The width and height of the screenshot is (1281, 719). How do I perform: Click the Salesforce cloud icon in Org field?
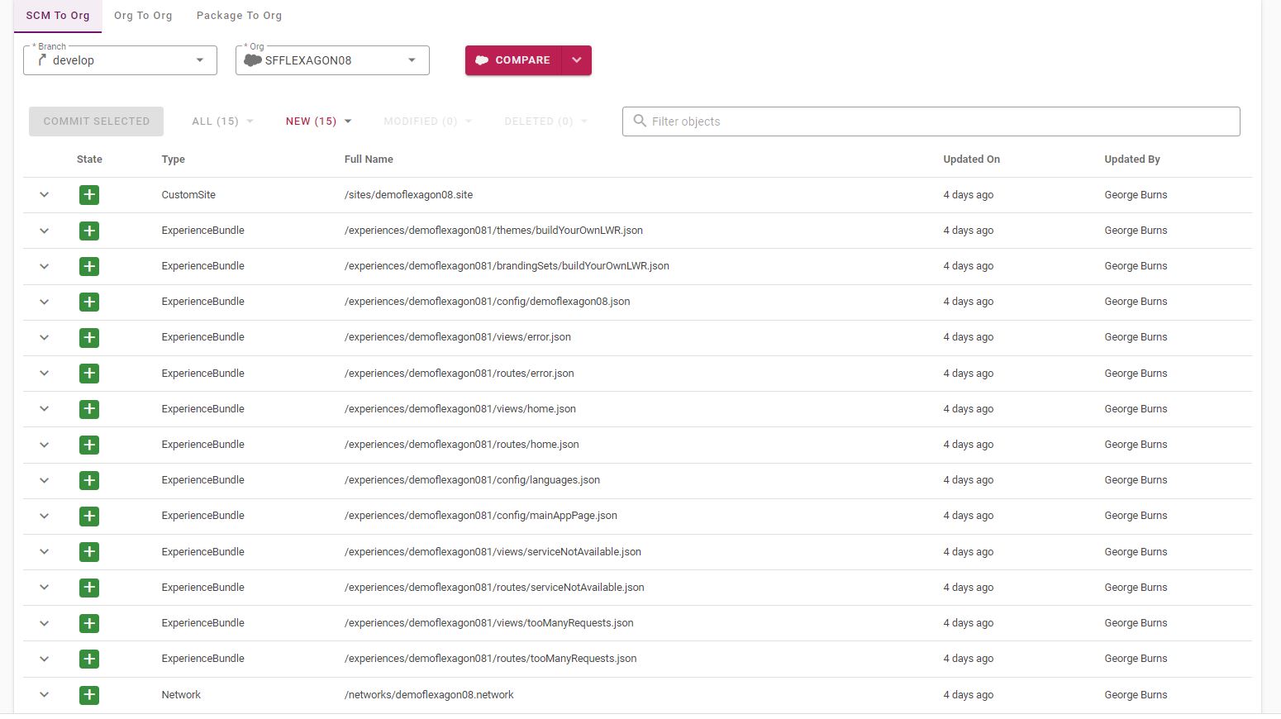click(x=253, y=60)
